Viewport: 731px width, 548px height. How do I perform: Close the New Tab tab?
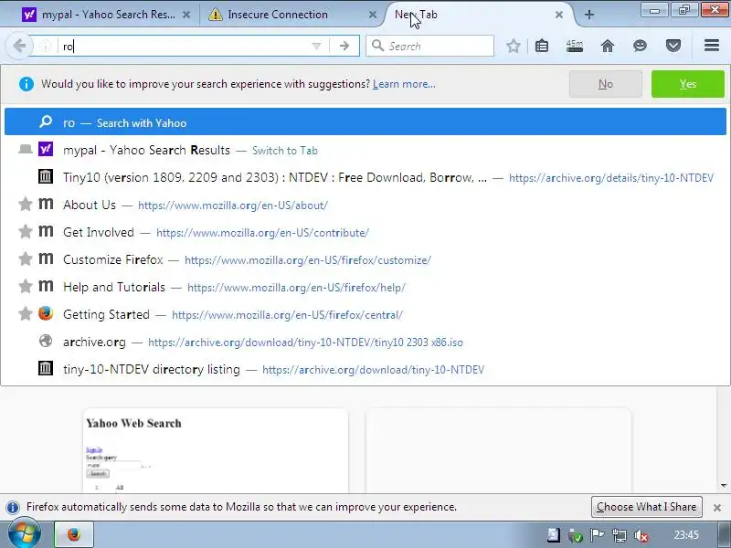(559, 15)
